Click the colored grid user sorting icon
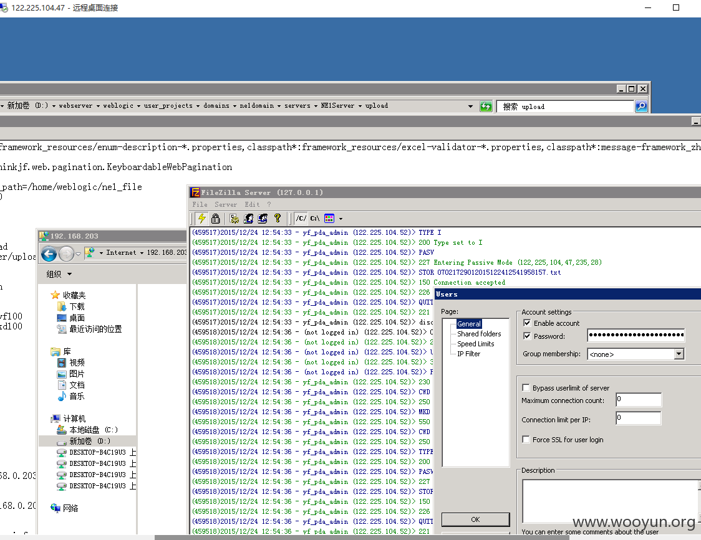Image resolution: width=701 pixels, height=540 pixels. (329, 219)
